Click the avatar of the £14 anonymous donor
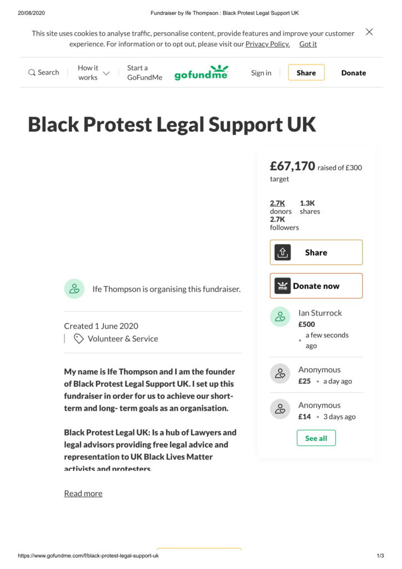 point(280,409)
